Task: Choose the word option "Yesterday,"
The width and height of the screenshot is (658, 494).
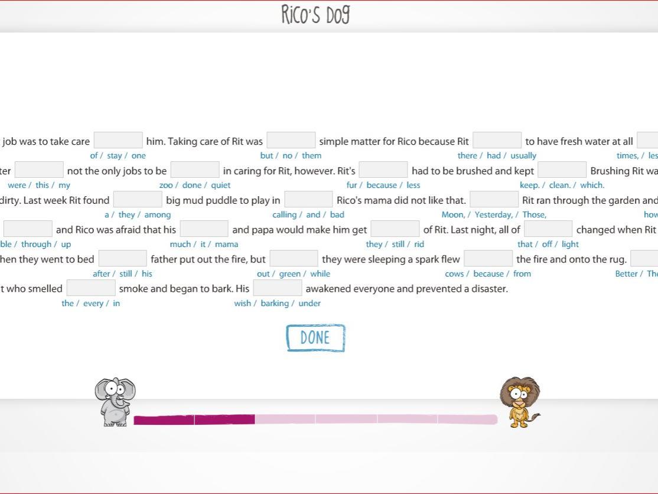Action: coord(494,214)
